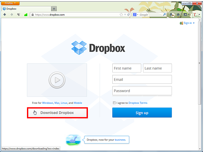Select the Dropbox browser tab
The image size is (205, 152).
(26, 9)
